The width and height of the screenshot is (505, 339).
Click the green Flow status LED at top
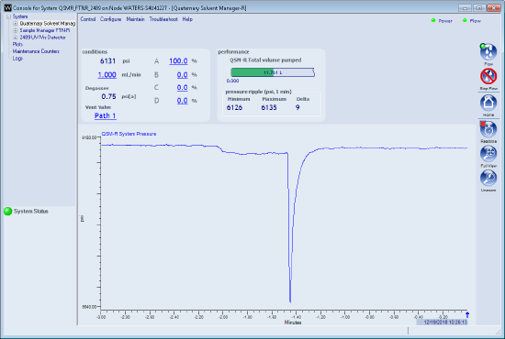(465, 20)
